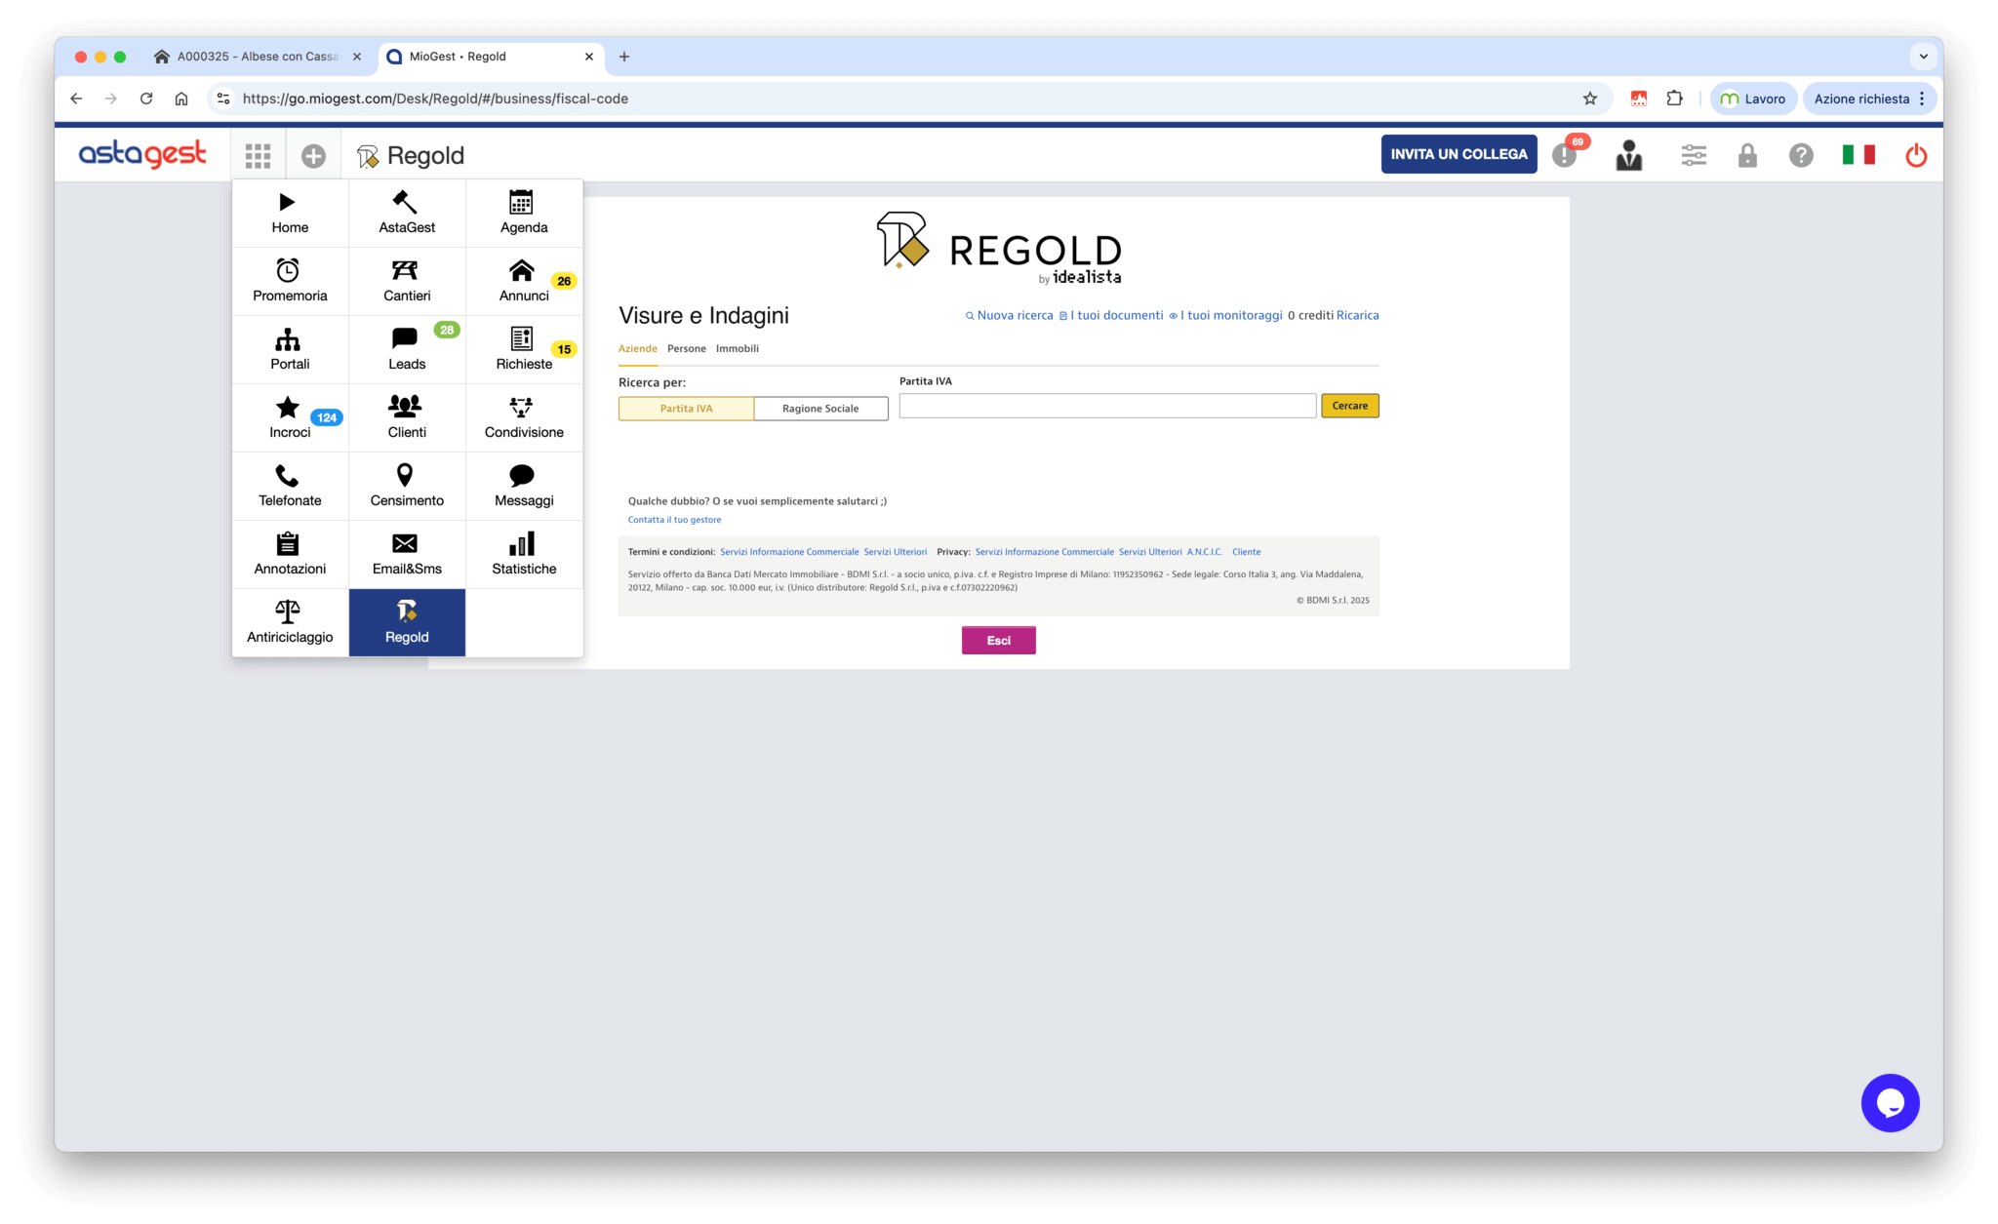
Task: Open Annunci listings
Action: [x=524, y=281]
